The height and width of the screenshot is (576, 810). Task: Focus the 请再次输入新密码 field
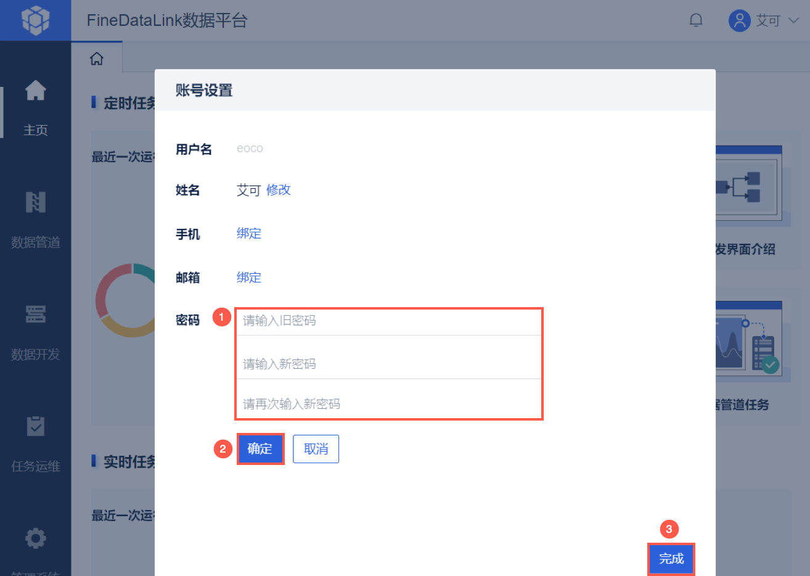coord(389,404)
